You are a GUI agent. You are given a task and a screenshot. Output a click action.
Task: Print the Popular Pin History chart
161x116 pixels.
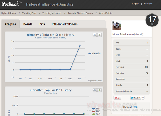coord(95,90)
